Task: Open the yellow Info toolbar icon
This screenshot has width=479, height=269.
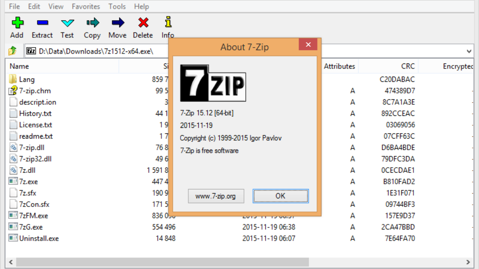Action: [x=168, y=22]
